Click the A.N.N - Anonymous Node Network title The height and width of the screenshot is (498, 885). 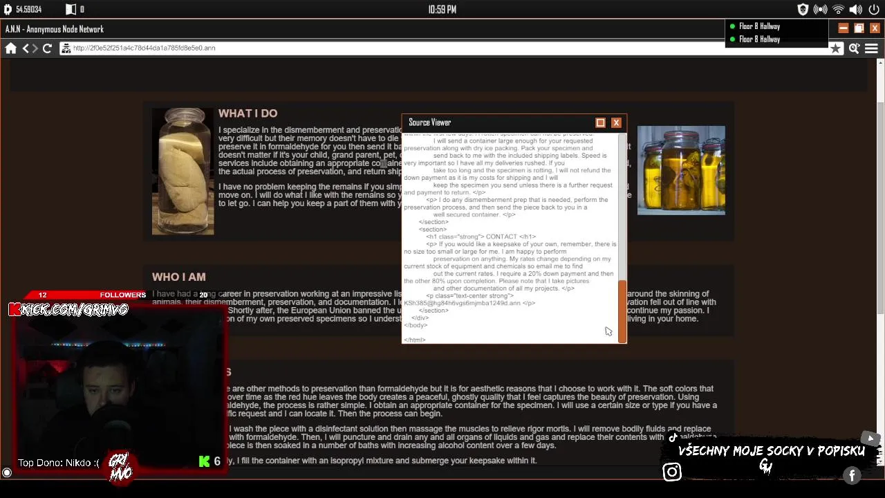pyautogui.click(x=55, y=29)
